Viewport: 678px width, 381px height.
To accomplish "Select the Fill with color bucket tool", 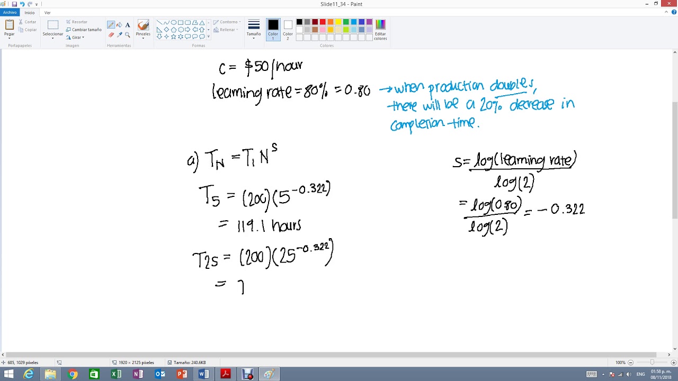I will (x=119, y=25).
